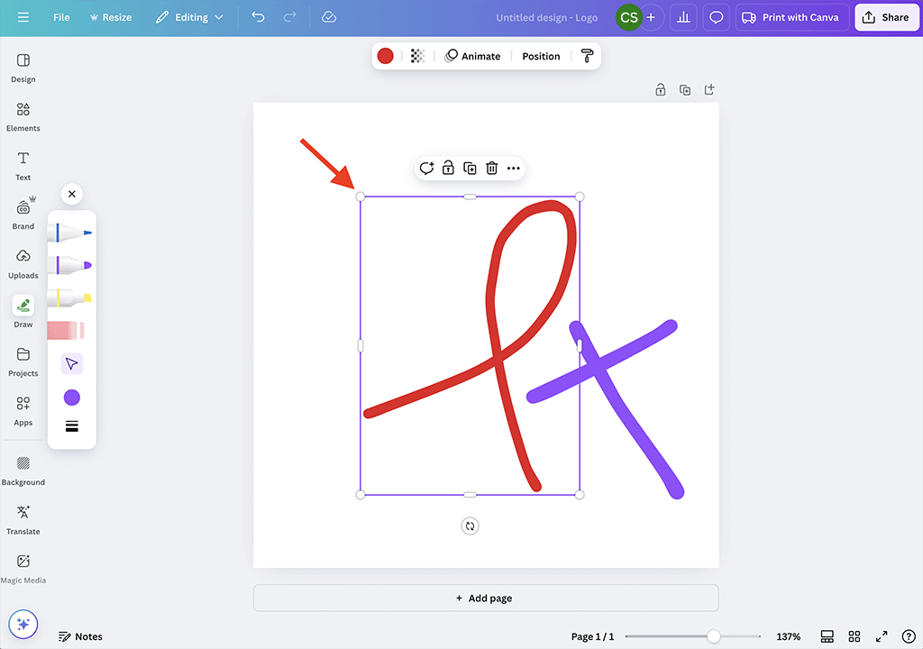Screen dimensions: 923x649
Task: Click the Share button
Action: (x=886, y=17)
